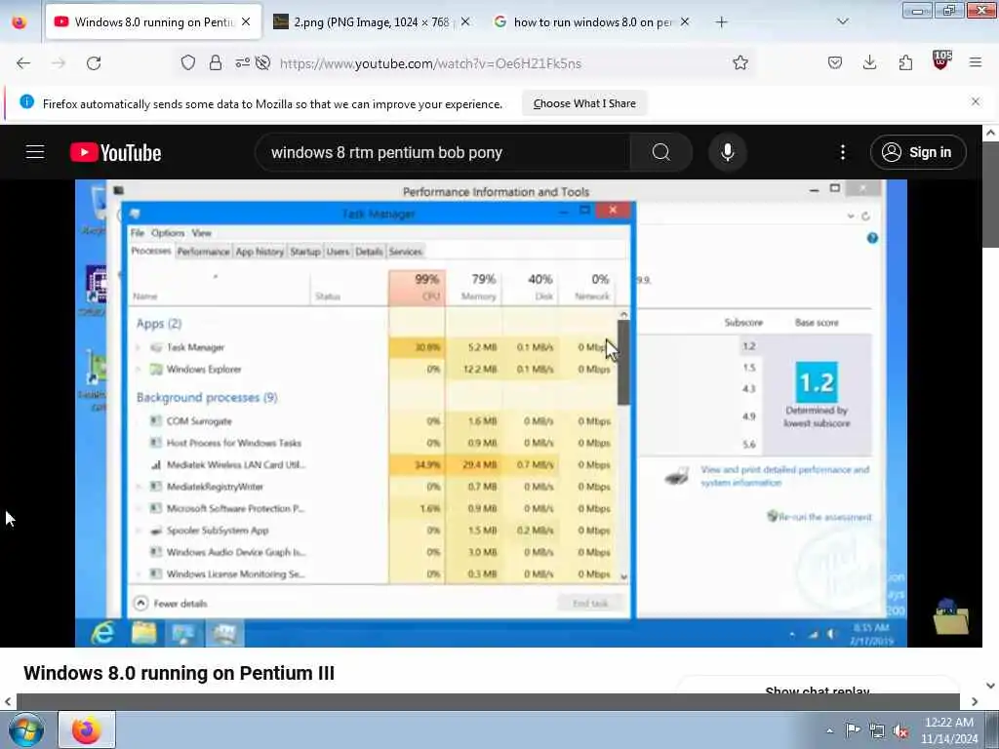This screenshot has width=999, height=749.
Task: Click the autoplay blocked icon in address bar
Action: 262,63
